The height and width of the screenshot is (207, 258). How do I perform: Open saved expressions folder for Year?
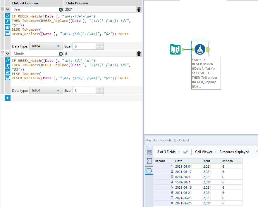(x=8, y=27)
